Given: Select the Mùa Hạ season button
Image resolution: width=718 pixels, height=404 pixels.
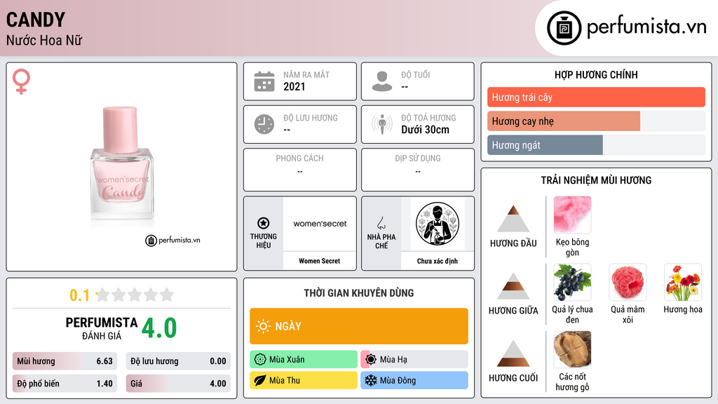Looking at the screenshot, I should [x=414, y=360].
